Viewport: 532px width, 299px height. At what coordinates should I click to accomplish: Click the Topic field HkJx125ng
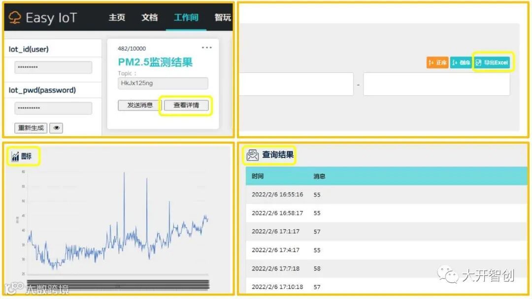coord(163,83)
